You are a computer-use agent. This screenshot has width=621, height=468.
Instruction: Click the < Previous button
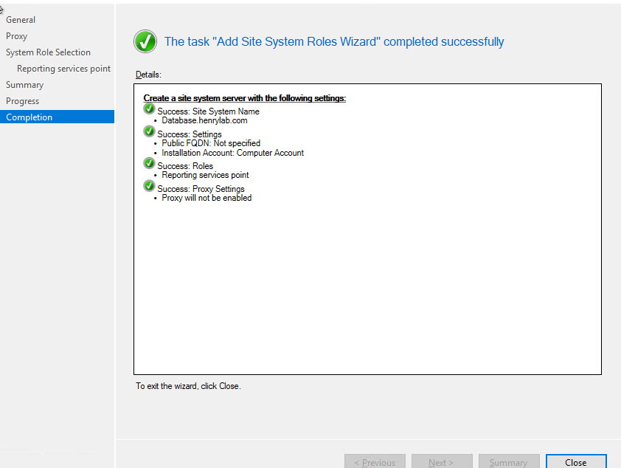375,462
